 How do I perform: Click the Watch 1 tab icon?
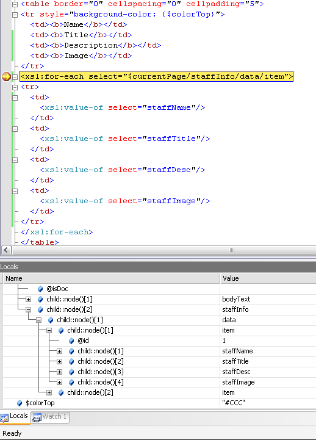(x=37, y=417)
